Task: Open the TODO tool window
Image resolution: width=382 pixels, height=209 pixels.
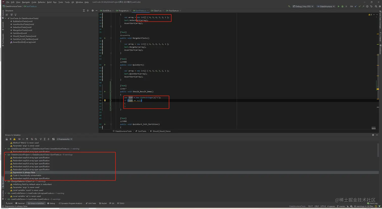Action: pyautogui.click(x=121, y=203)
